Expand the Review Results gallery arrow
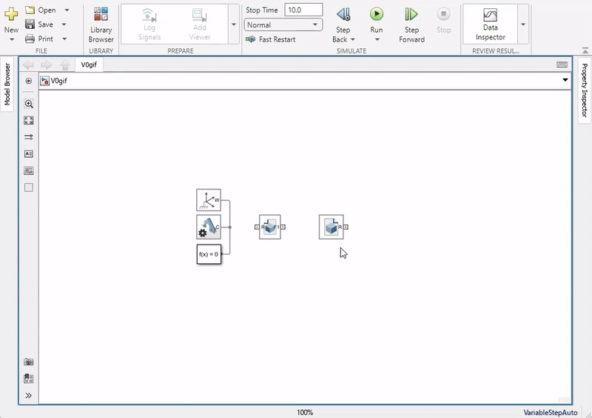Screen dimensions: 592x418 tap(523, 24)
